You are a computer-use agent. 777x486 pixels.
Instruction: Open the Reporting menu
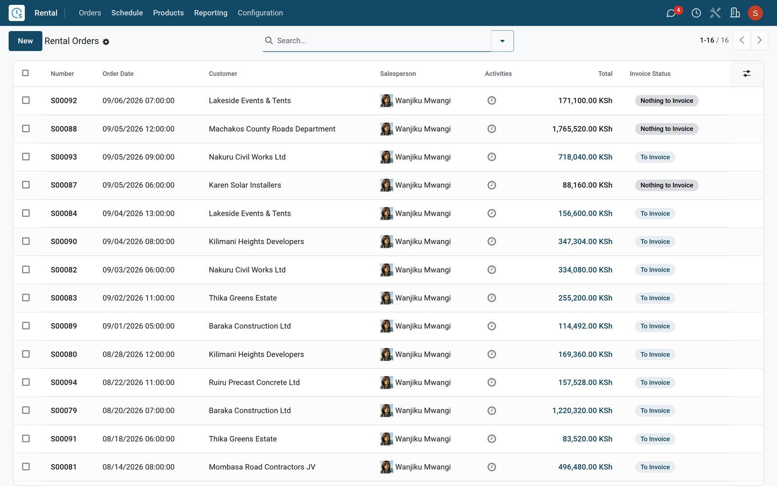pyautogui.click(x=210, y=13)
